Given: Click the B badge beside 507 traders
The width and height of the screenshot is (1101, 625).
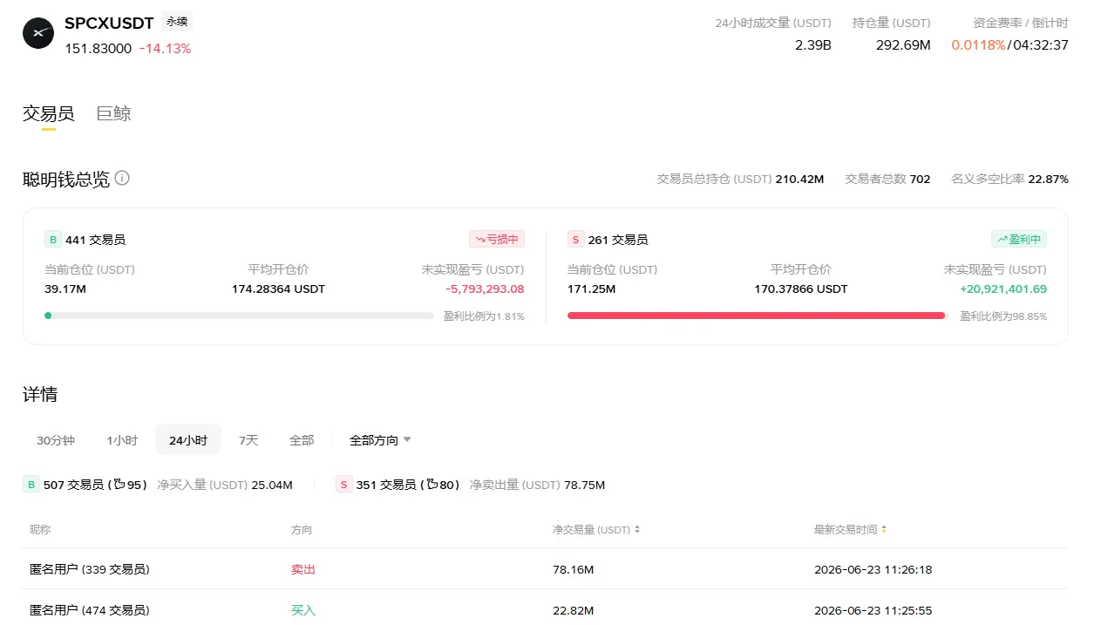Looking at the screenshot, I should click(31, 485).
